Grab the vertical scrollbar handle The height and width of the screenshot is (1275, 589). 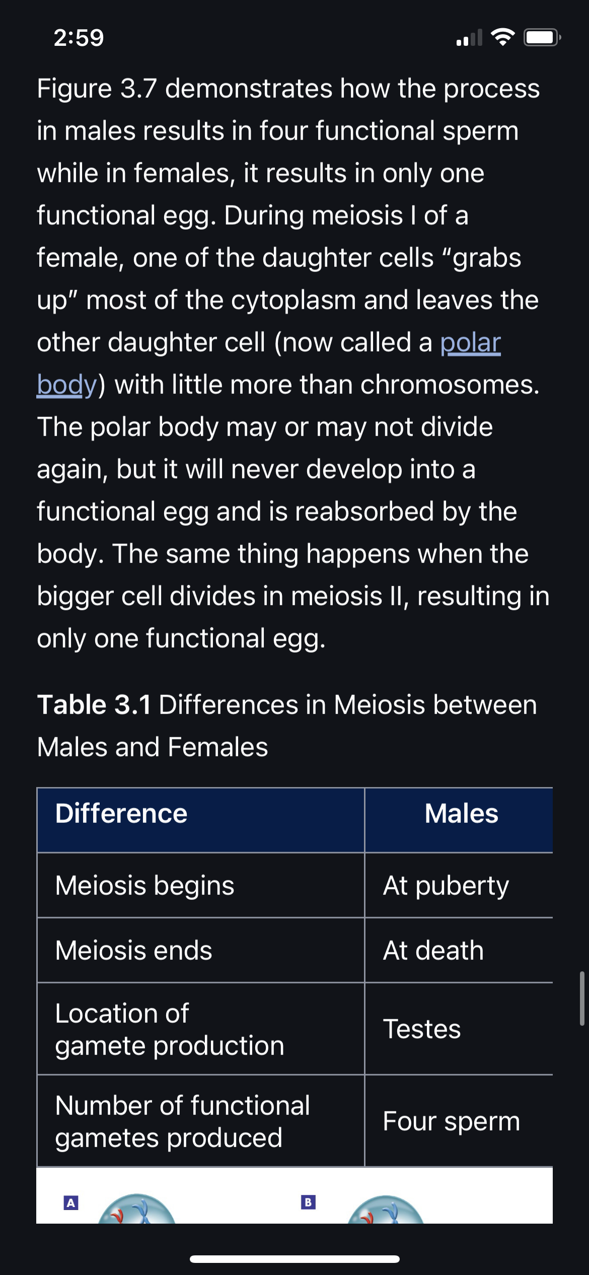coord(581,999)
